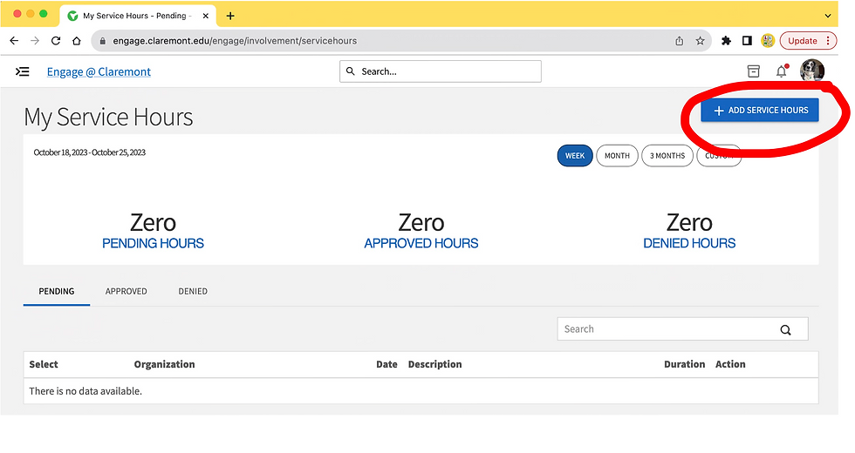
Task: Switch to the DENIED tab
Action: (193, 291)
